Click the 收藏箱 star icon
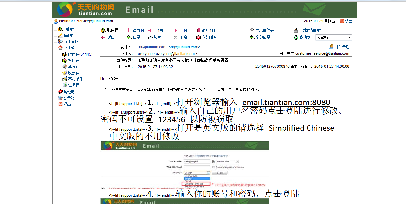The image size is (406, 204). pos(65,73)
